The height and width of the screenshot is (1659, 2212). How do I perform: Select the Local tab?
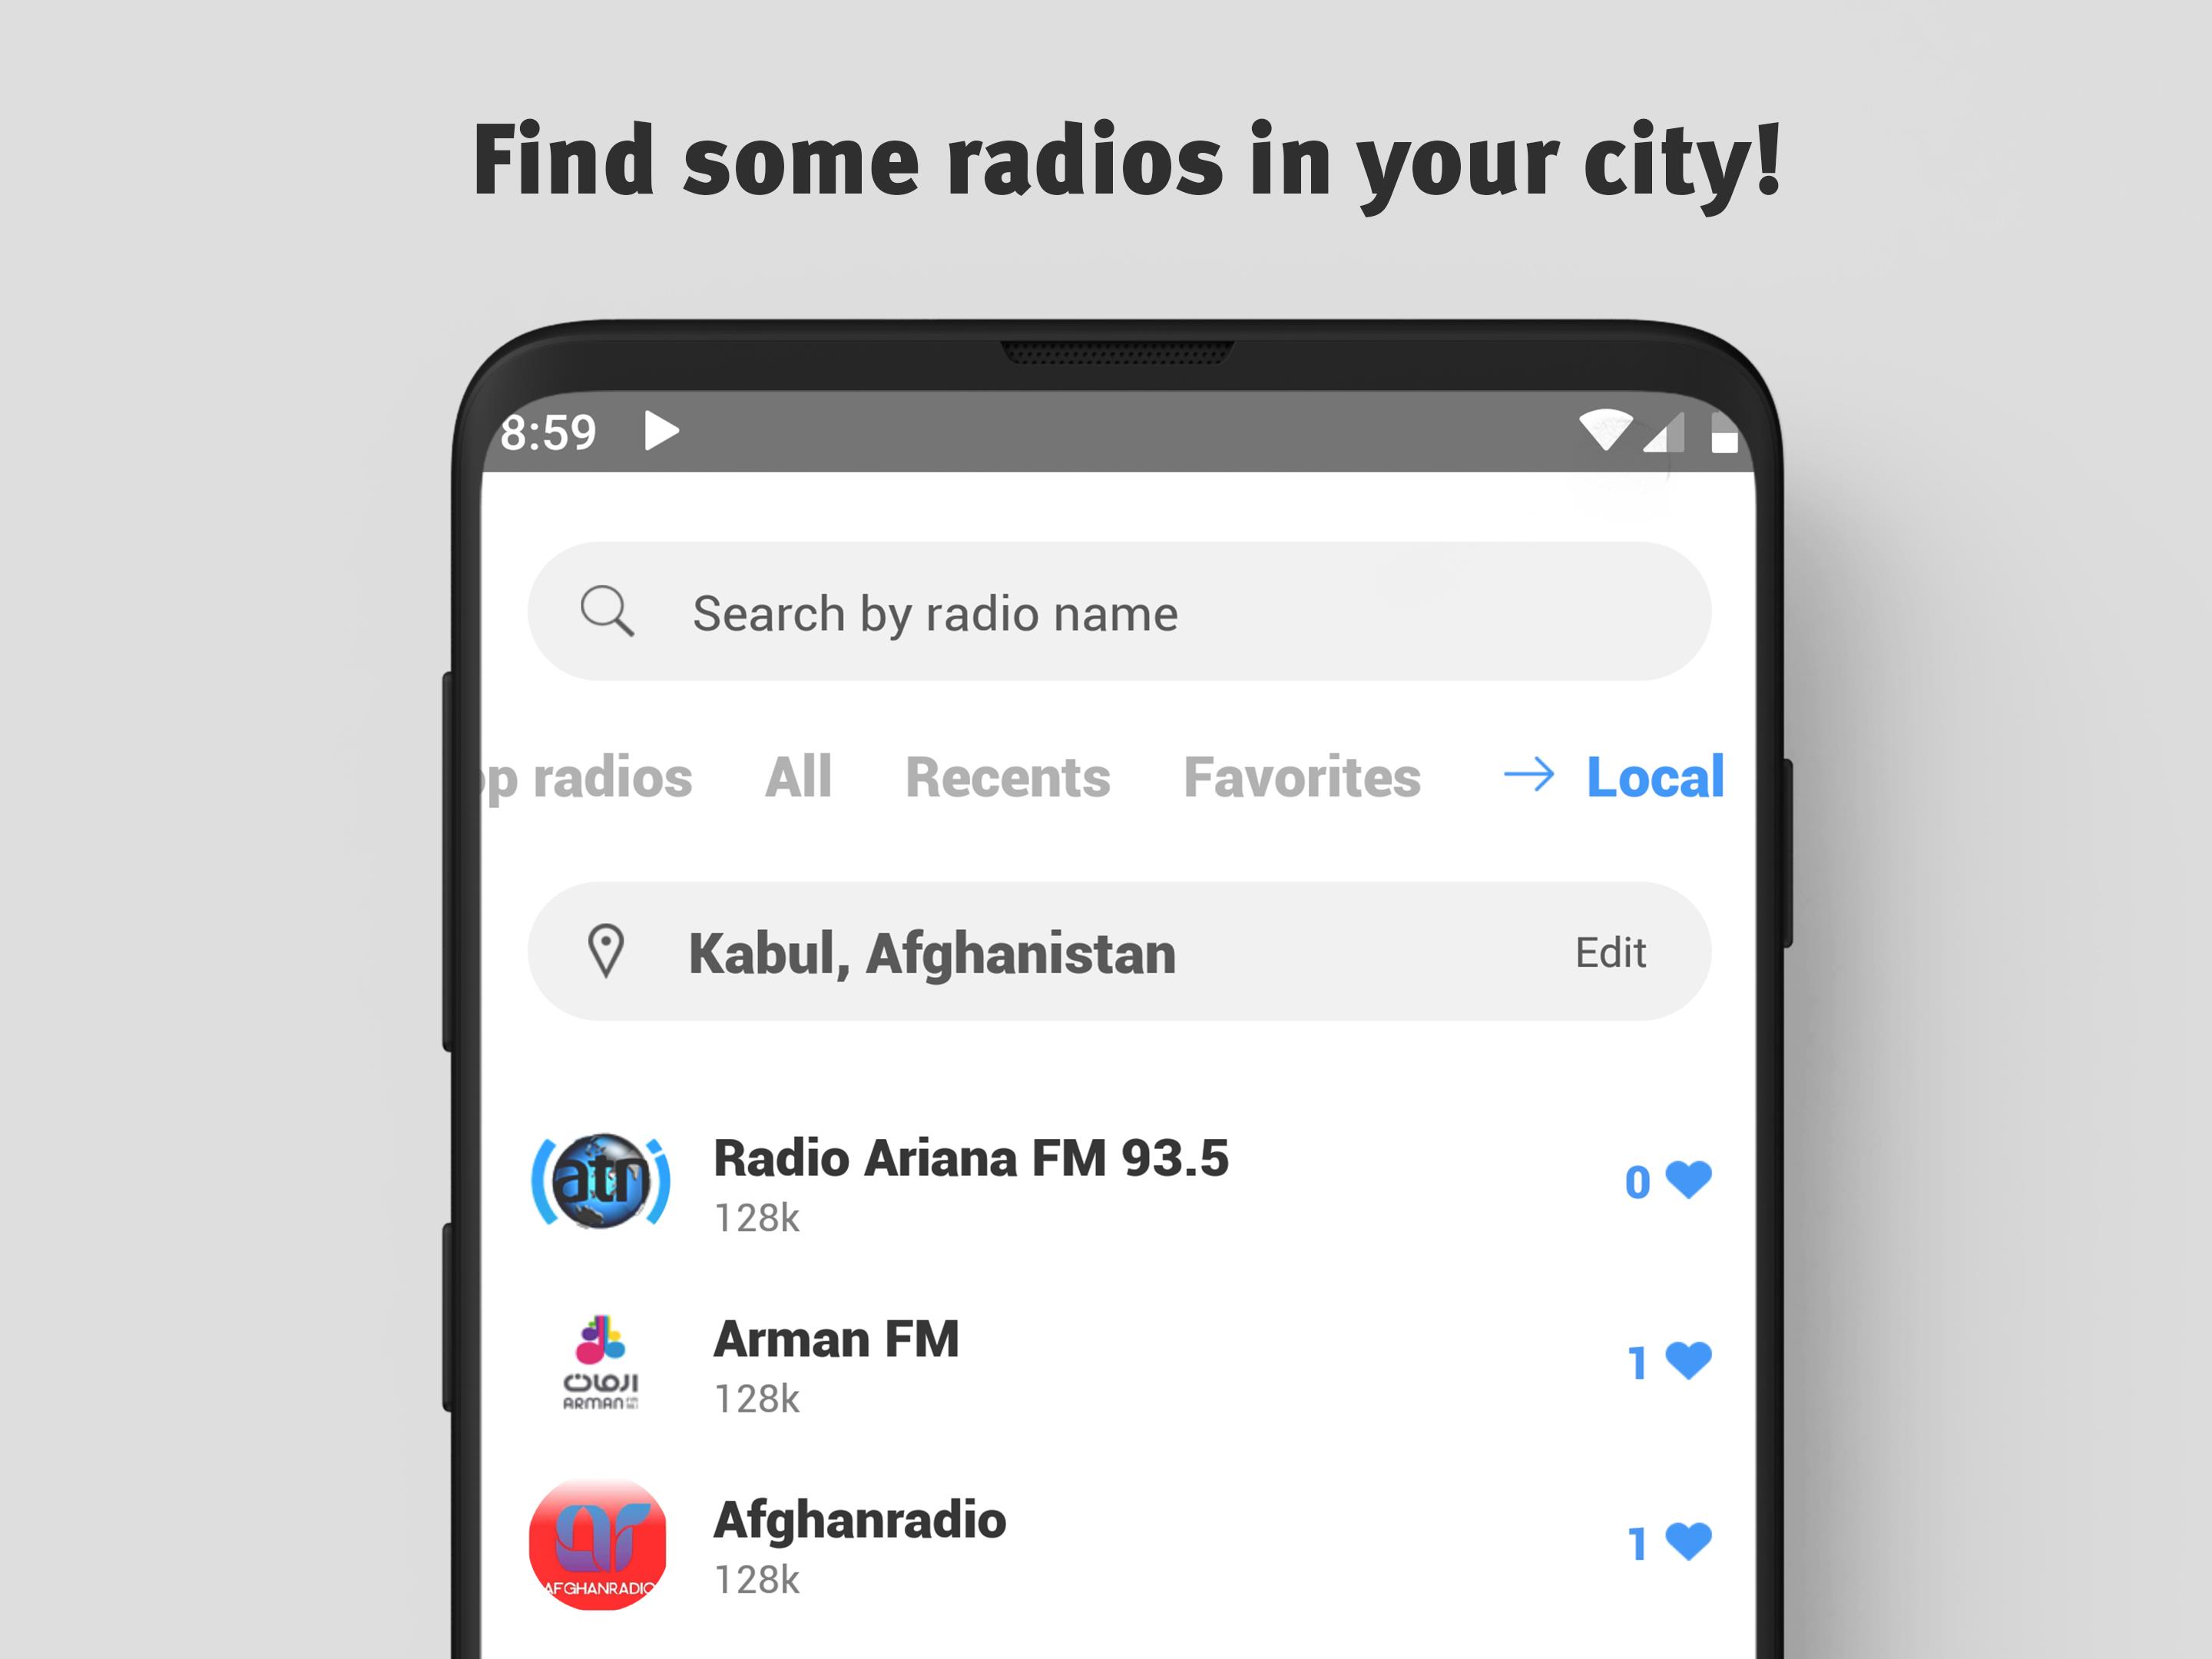pos(1658,772)
